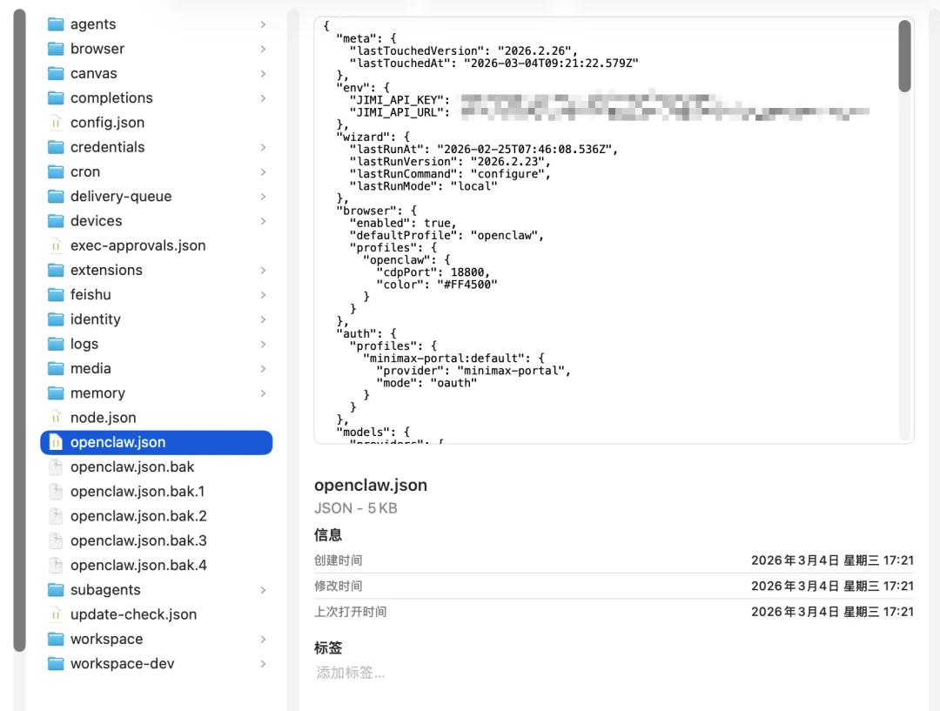This screenshot has width=940, height=711.
Task: Click the cron folder icon
Action: [56, 171]
